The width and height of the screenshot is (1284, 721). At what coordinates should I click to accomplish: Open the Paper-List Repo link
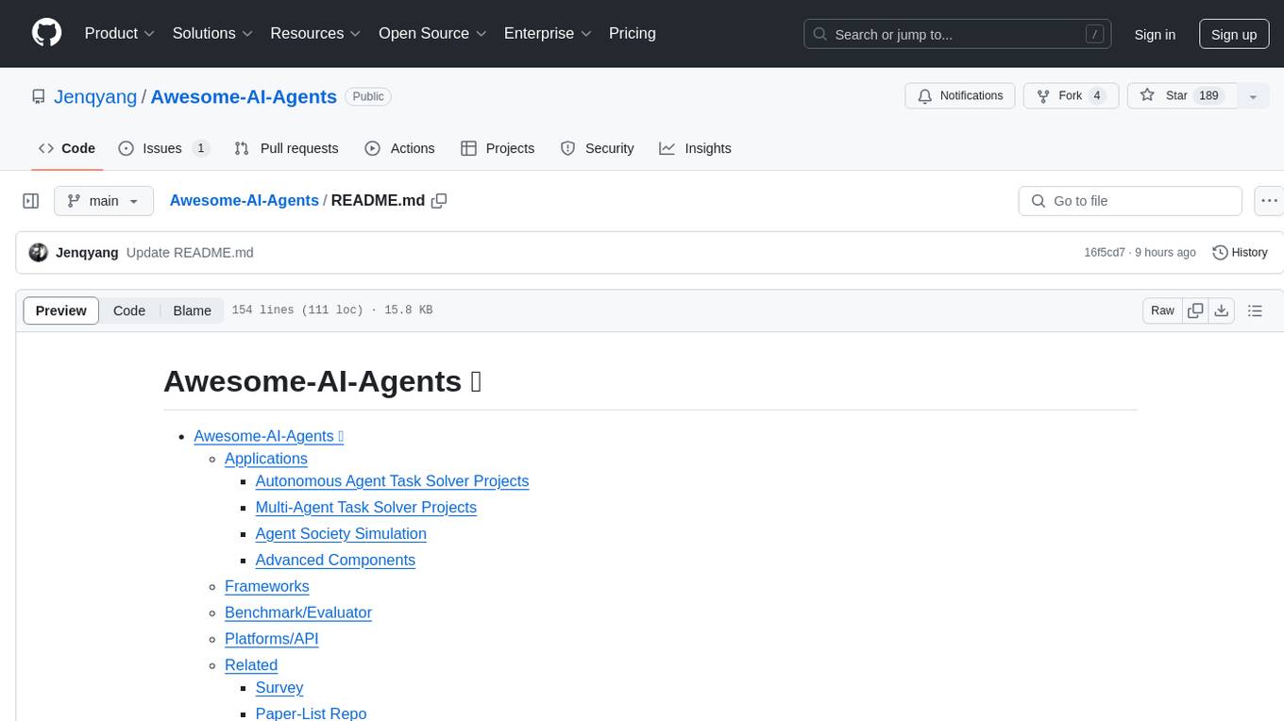[311, 713]
